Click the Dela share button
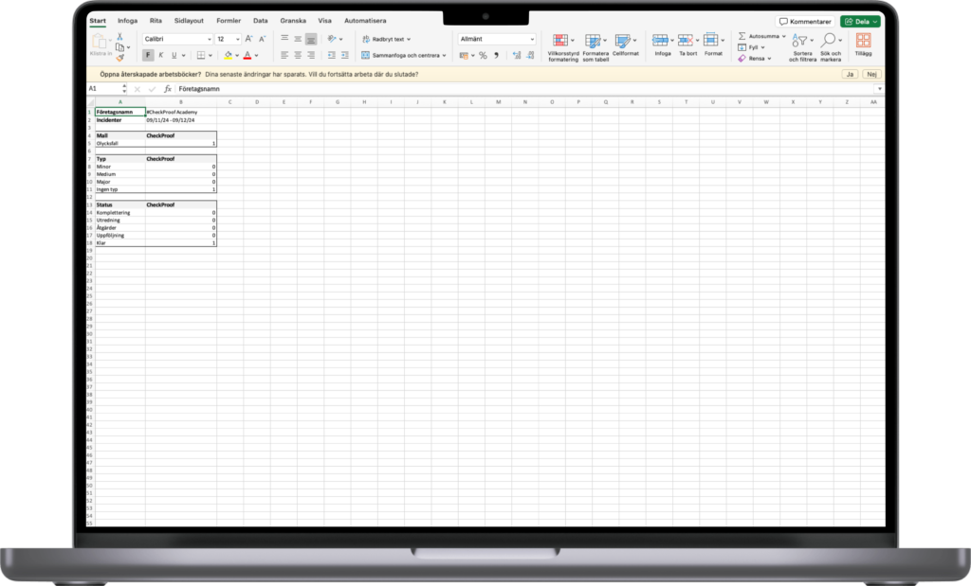The height and width of the screenshot is (586, 971). (860, 21)
